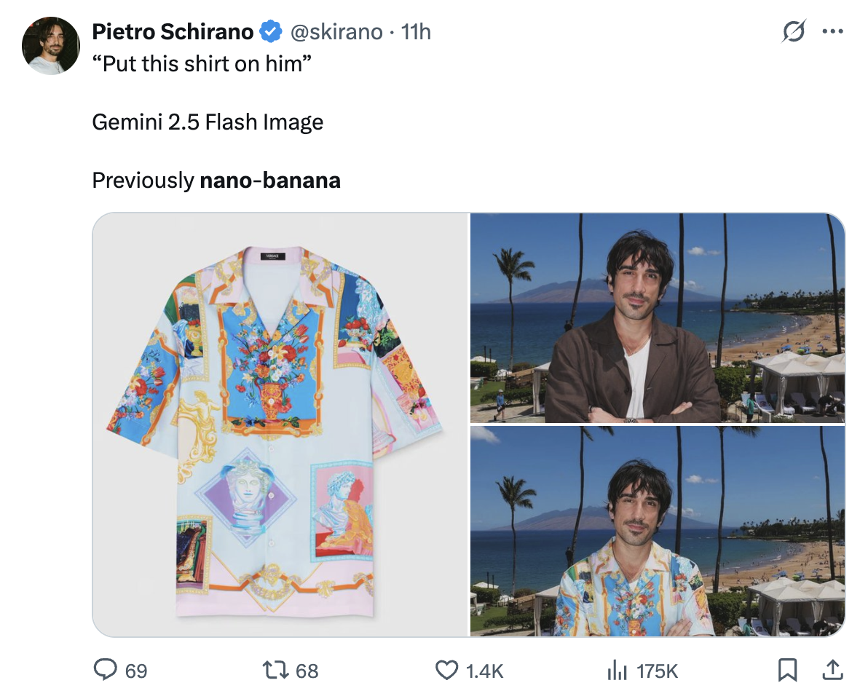
Task: Click the 69 replies count
Action: [136, 671]
